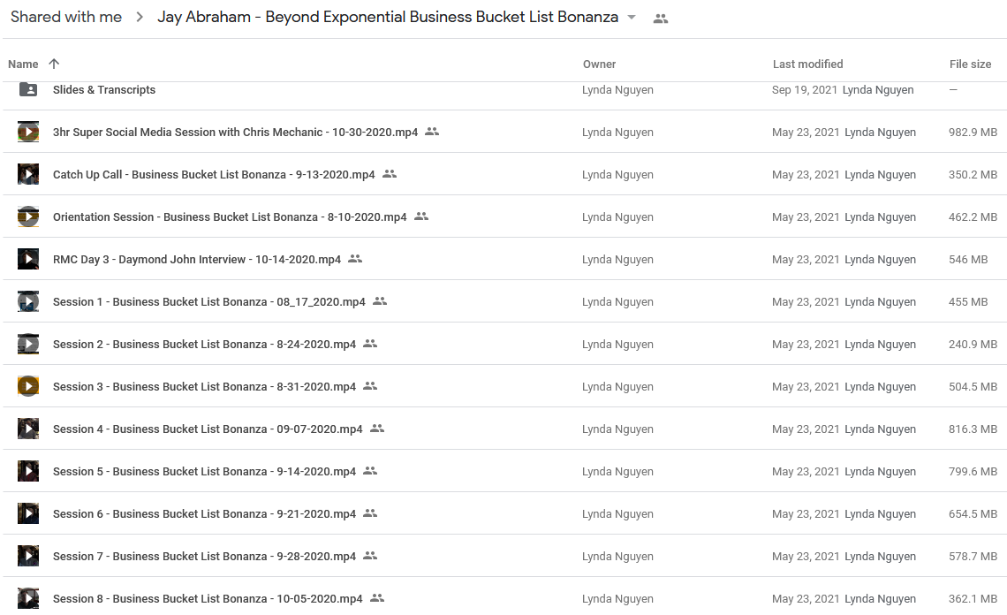1007x615 pixels.
Task: Click 799.6 MB file size value
Action: [x=973, y=472]
